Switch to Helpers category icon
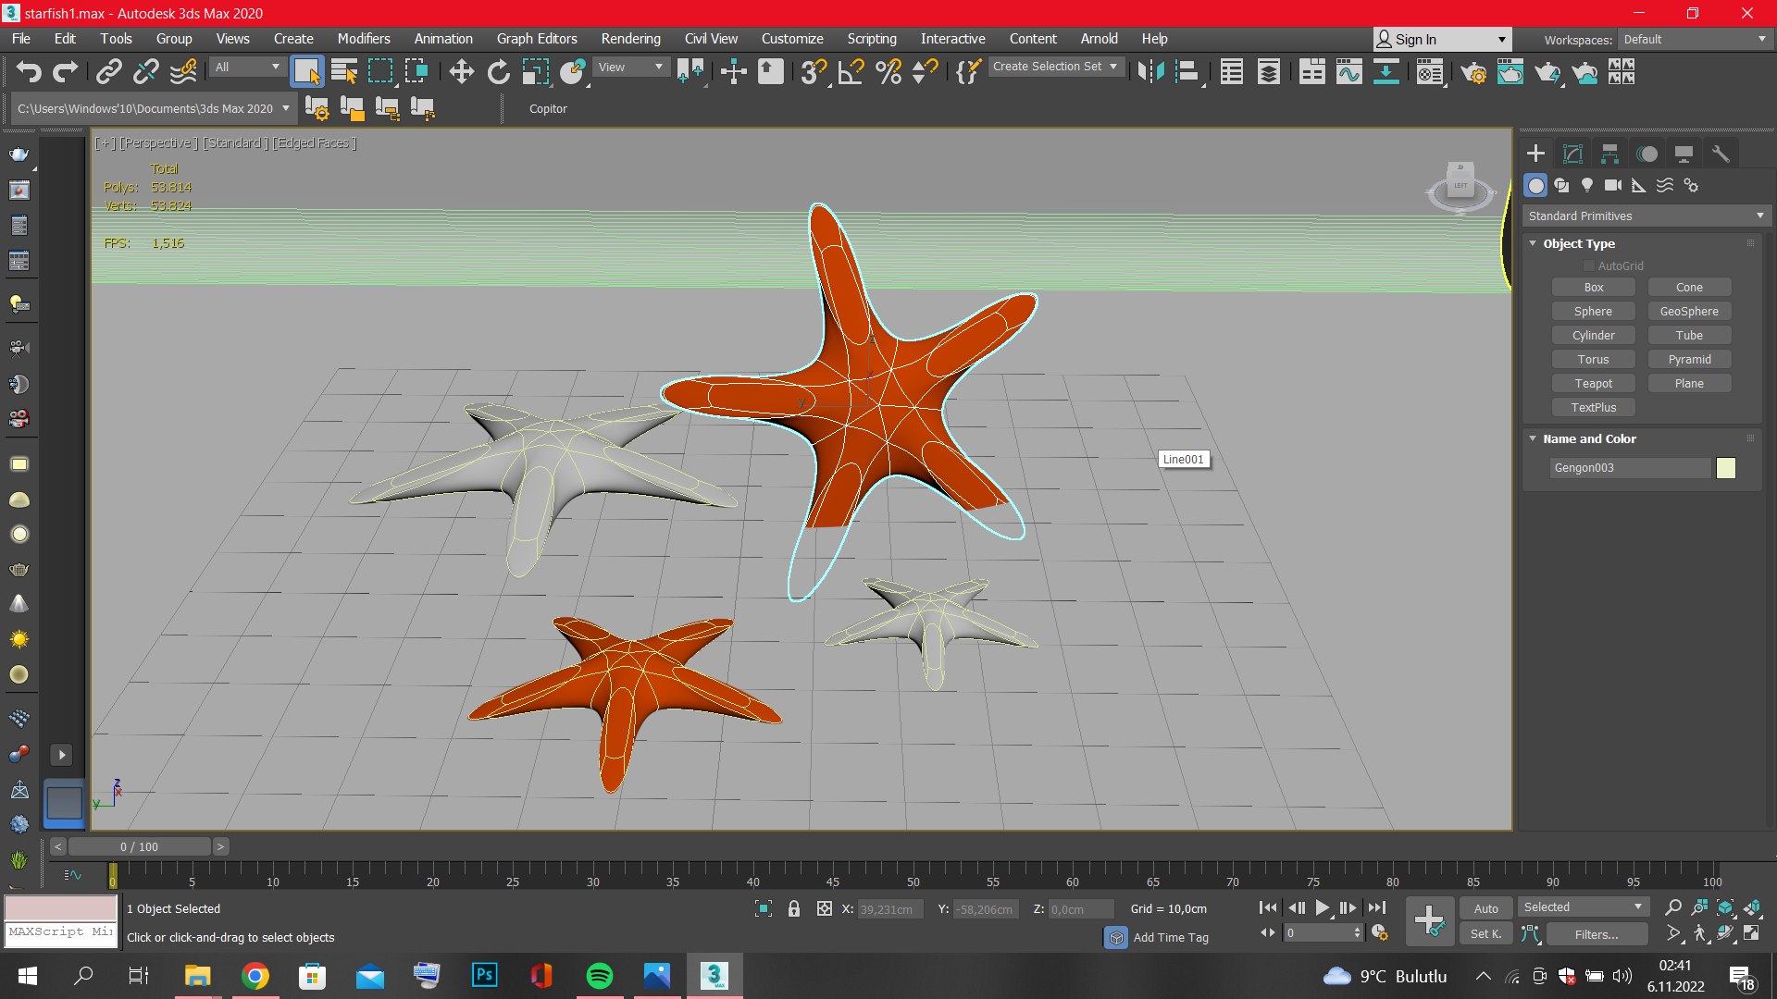Image resolution: width=1777 pixels, height=999 pixels. (1639, 185)
